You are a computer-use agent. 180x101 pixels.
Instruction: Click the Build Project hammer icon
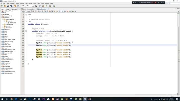click(x=40, y=6)
